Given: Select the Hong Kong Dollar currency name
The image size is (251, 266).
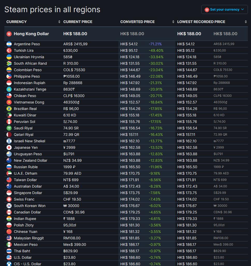Looking at the screenshot, I should click(x=31, y=34).
